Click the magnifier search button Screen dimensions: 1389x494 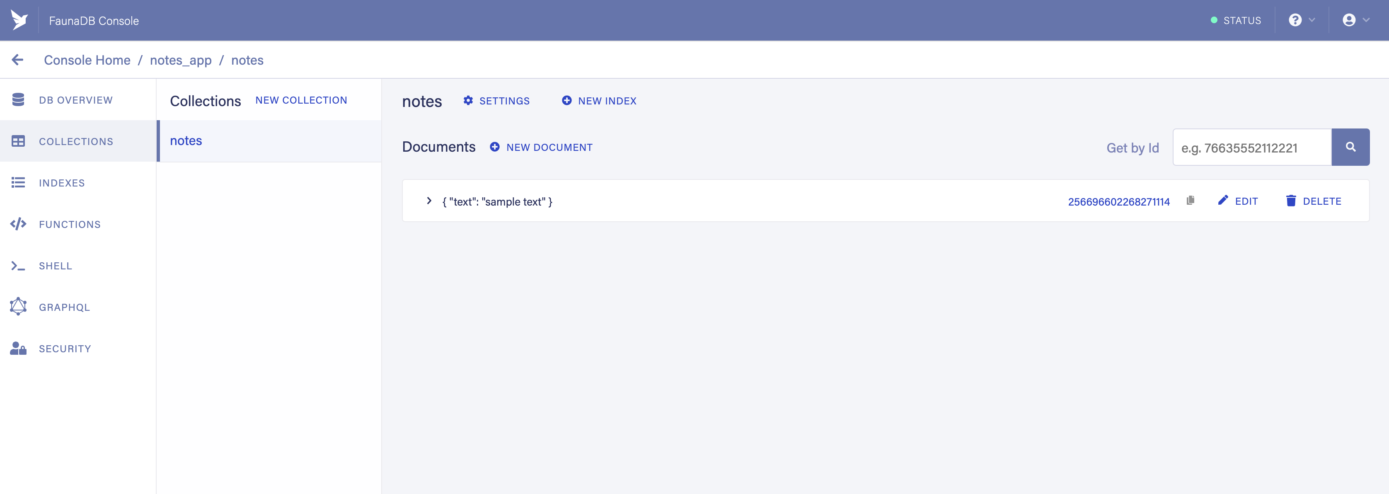1350,147
